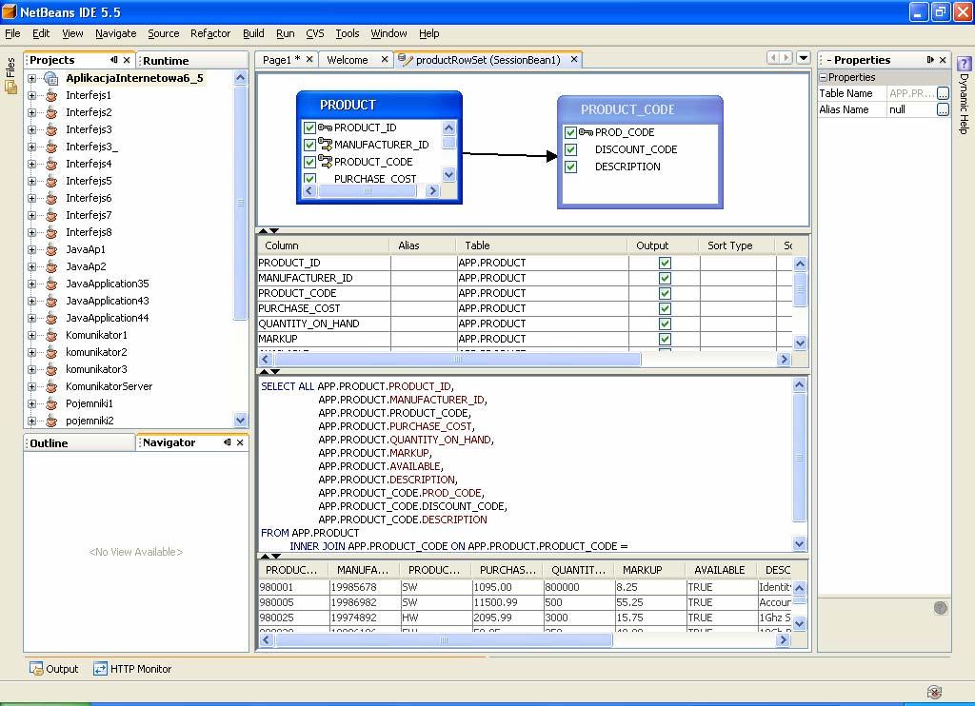Click the Alias Name value field null
The image size is (975, 706).
pyautogui.click(x=910, y=109)
